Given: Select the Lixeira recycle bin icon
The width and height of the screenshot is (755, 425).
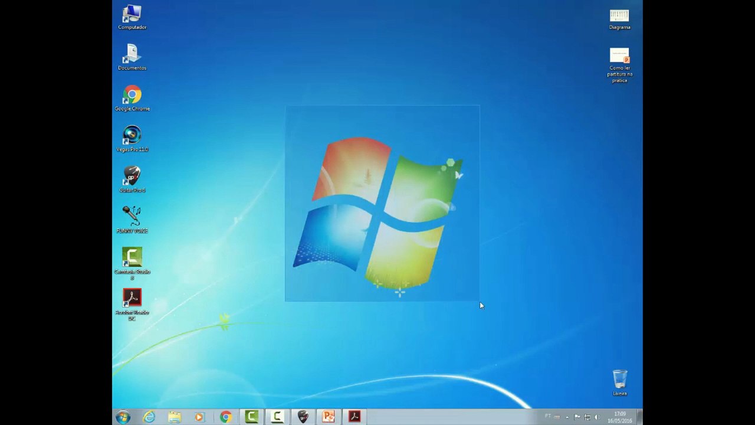Looking at the screenshot, I should (x=619, y=383).
